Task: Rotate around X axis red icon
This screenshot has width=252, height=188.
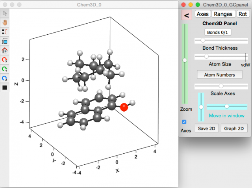Action: [5, 60]
